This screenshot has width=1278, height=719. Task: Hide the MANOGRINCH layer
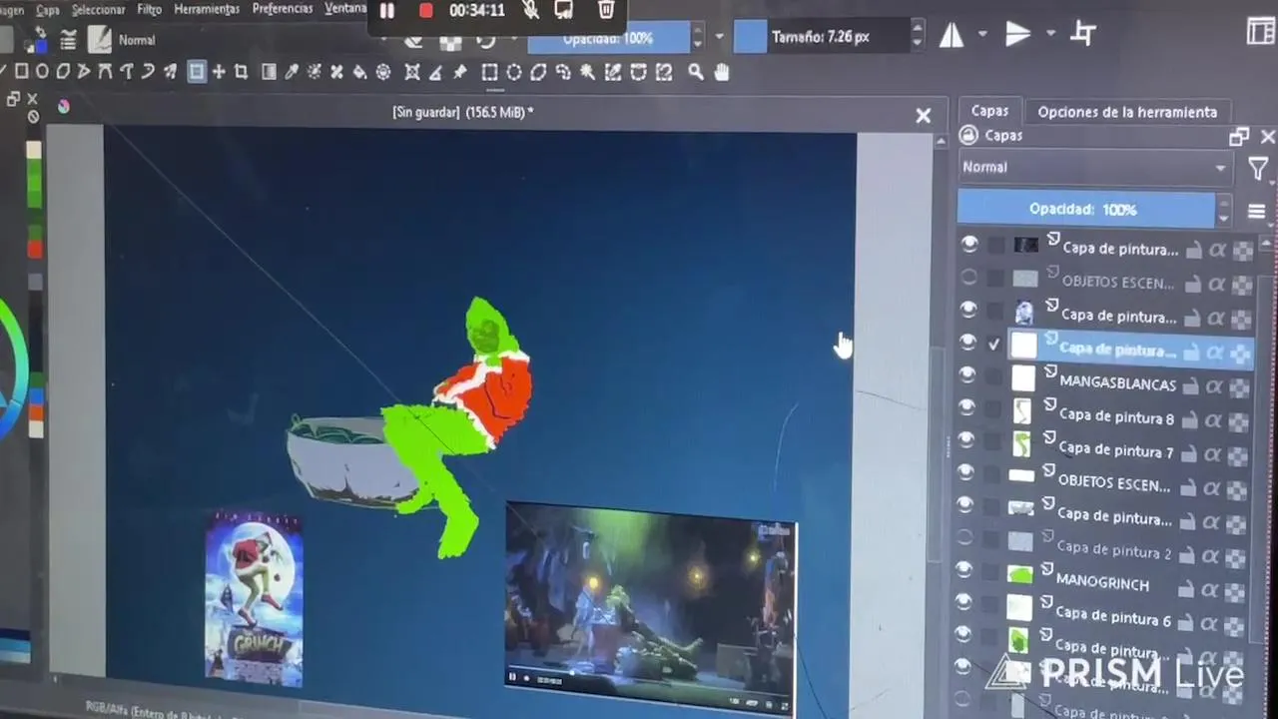tap(963, 569)
